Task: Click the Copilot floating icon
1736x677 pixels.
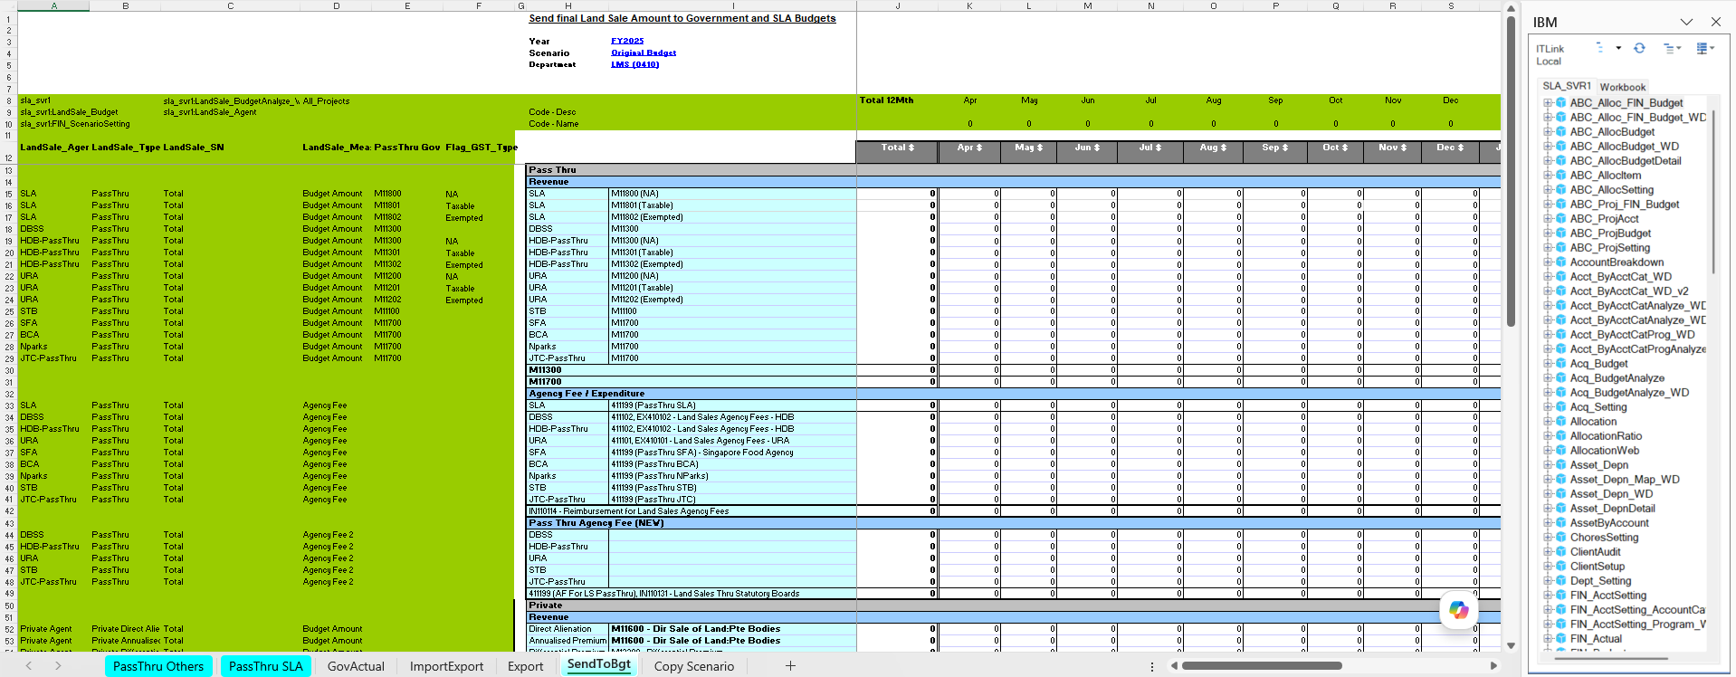Action: (1458, 610)
